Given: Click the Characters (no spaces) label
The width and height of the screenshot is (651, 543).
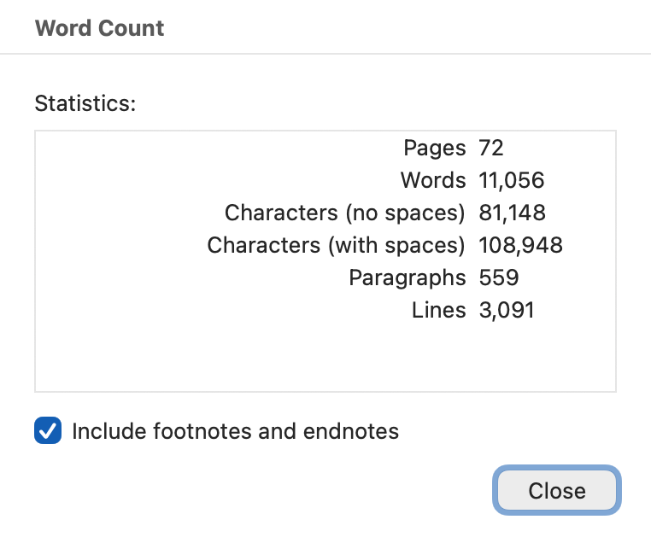Looking at the screenshot, I should click(344, 213).
